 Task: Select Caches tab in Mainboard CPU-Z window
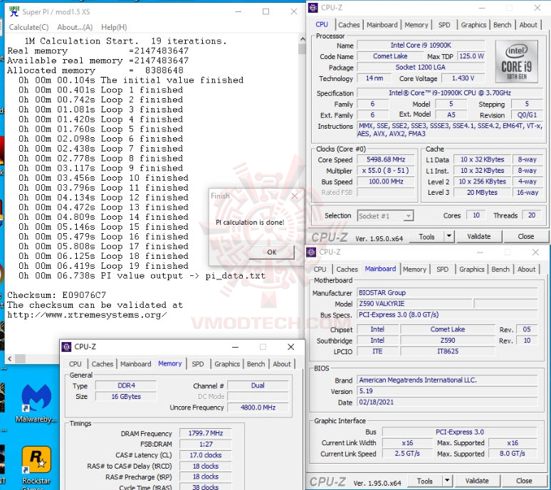point(347,270)
